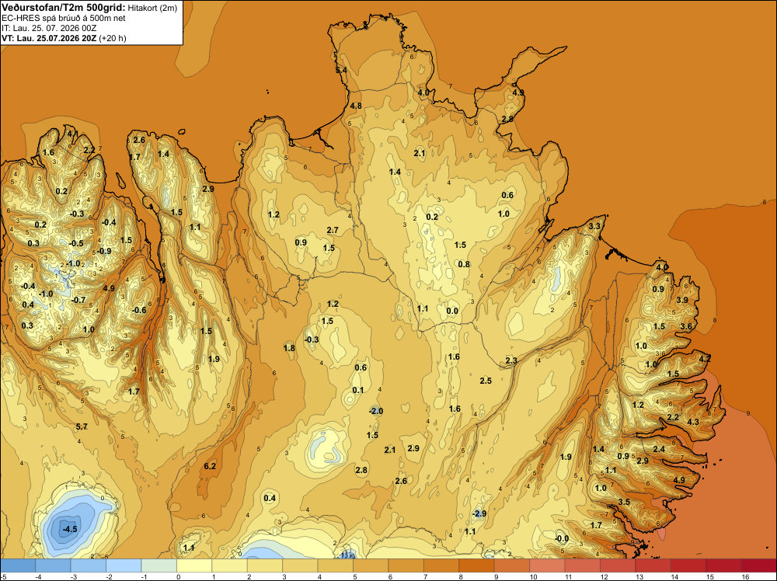Click the "-0.9" temperature value on the map

tap(104, 251)
